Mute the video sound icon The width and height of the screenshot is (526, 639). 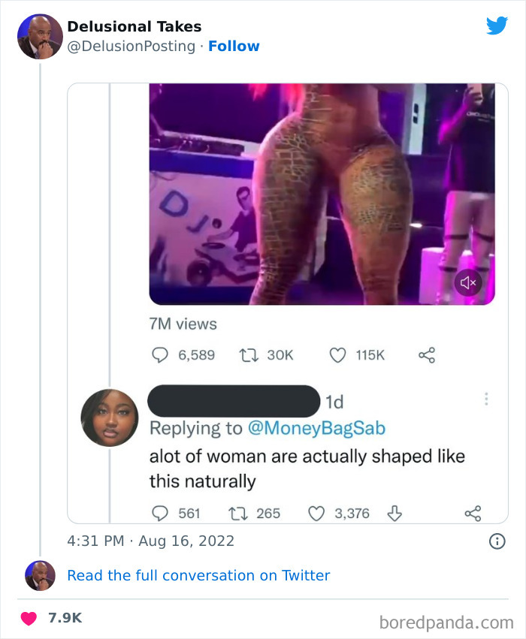[467, 282]
